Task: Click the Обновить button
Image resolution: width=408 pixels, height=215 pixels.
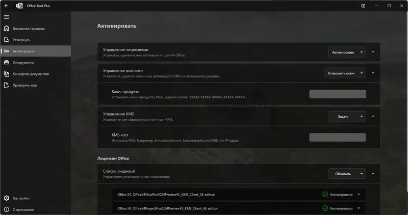Action: pyautogui.click(x=343, y=174)
